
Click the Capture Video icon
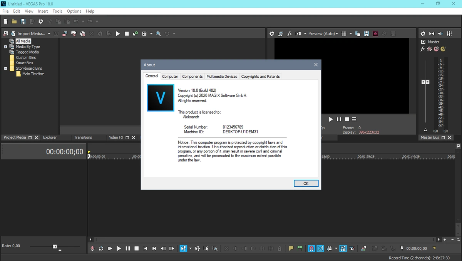(65, 33)
